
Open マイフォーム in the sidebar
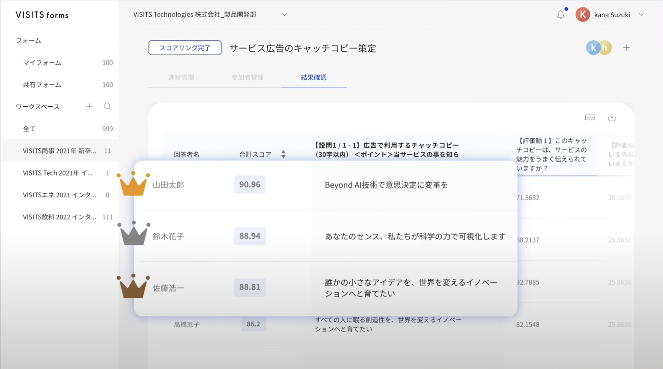[x=42, y=62]
